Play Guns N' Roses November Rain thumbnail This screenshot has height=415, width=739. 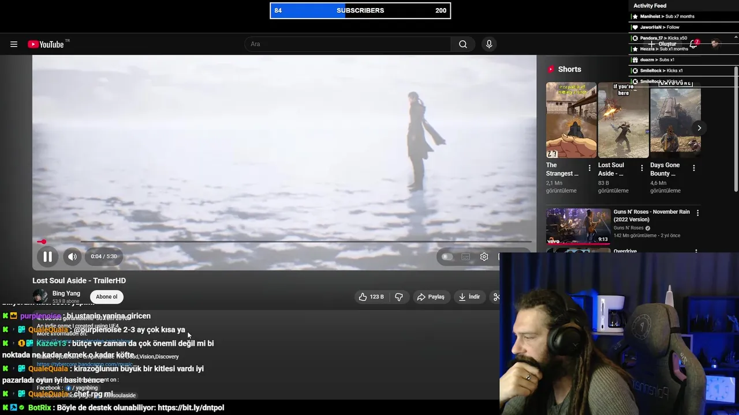578,227
